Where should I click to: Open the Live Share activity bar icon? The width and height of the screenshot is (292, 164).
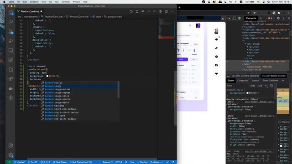(x=11, y=79)
